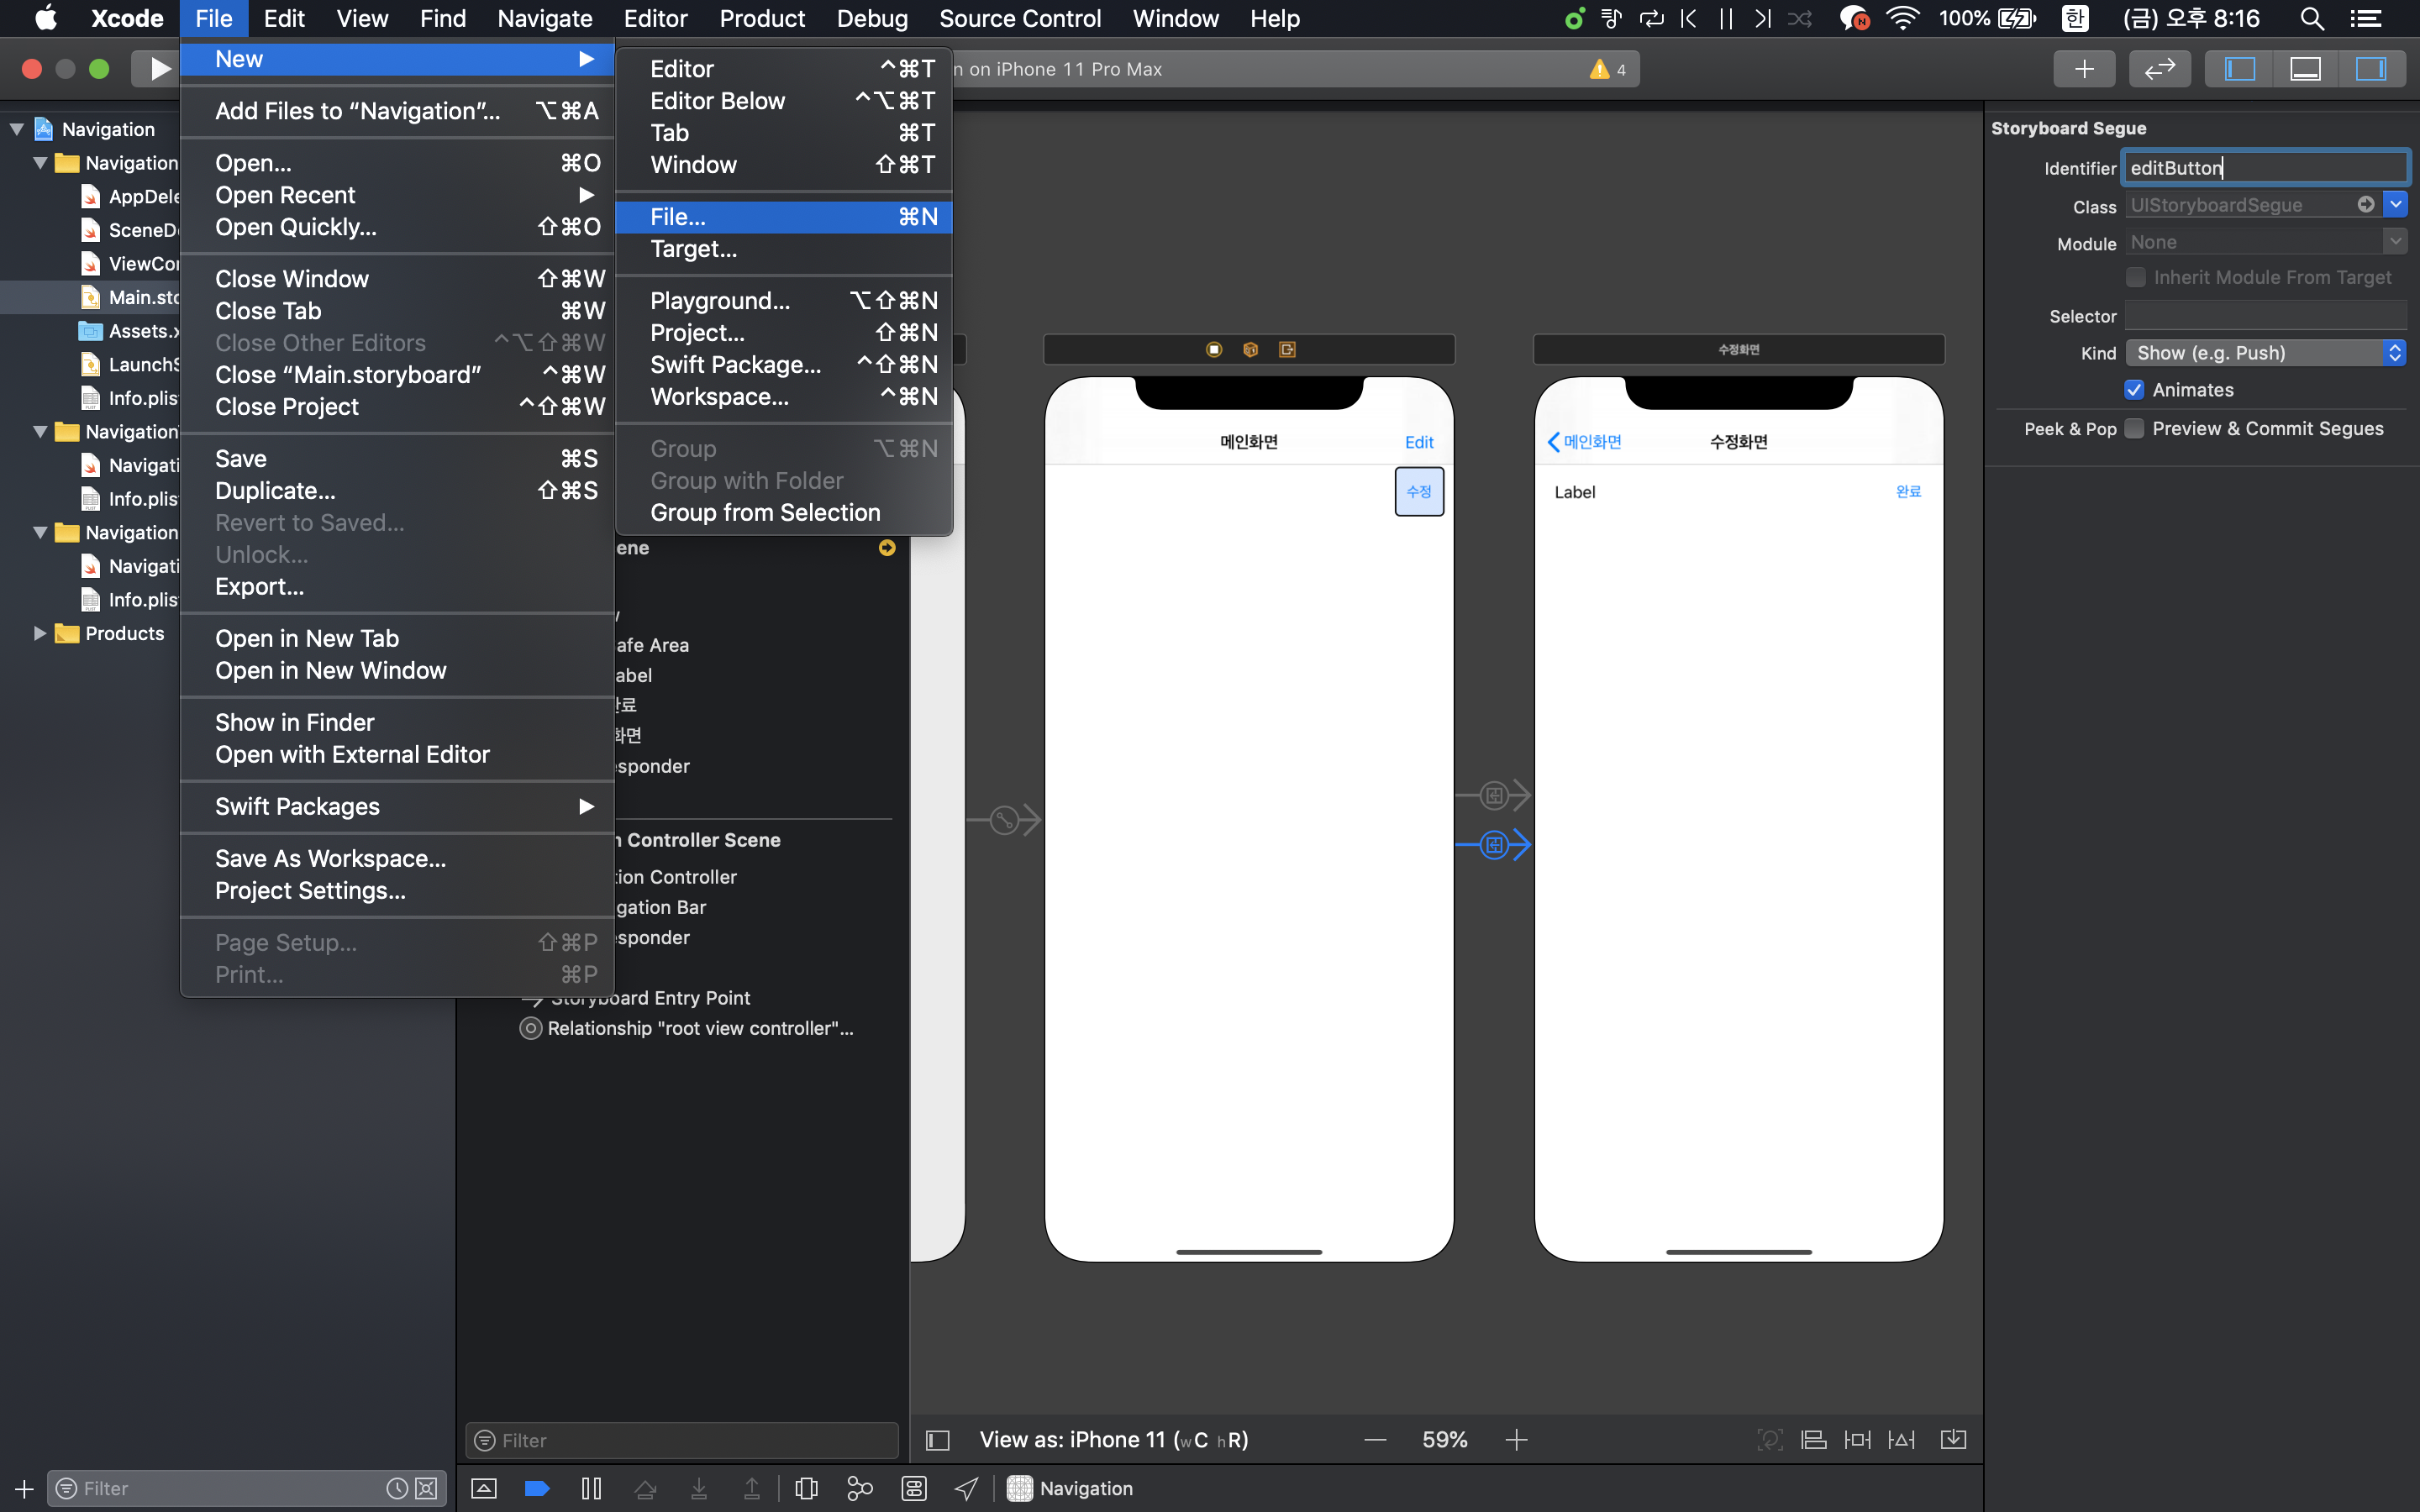Select Add Files to "Navigation" menu item

click(357, 111)
